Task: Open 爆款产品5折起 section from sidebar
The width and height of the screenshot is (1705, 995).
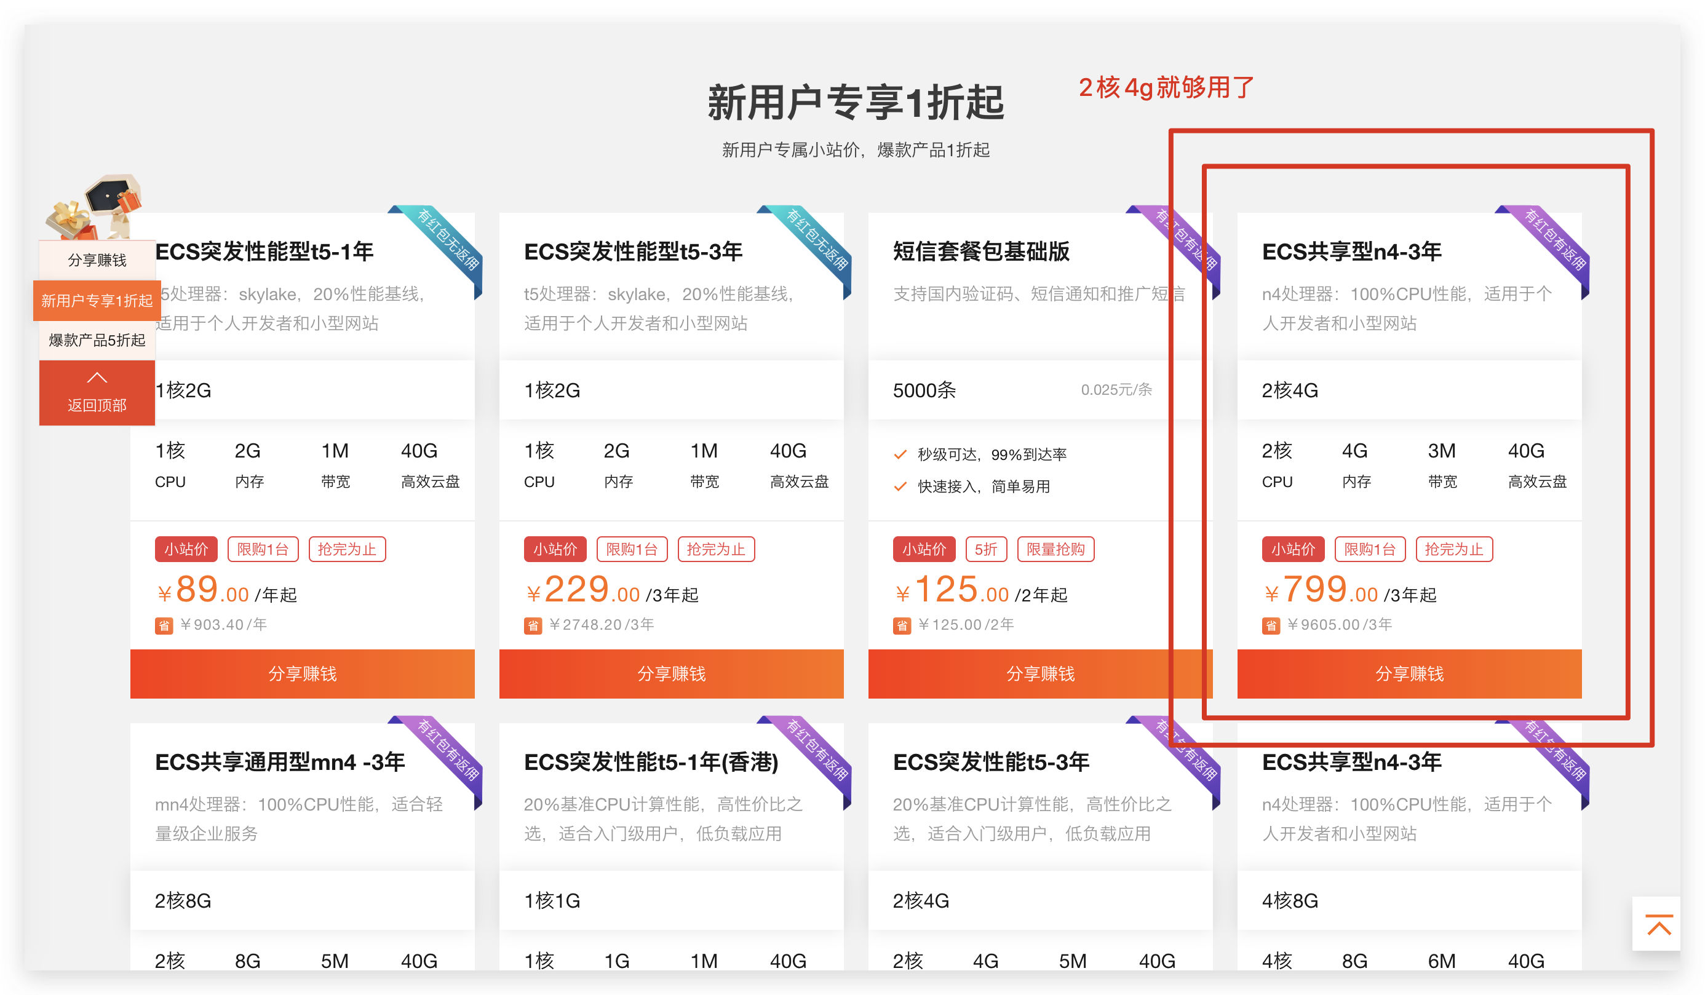Action: coord(97,340)
